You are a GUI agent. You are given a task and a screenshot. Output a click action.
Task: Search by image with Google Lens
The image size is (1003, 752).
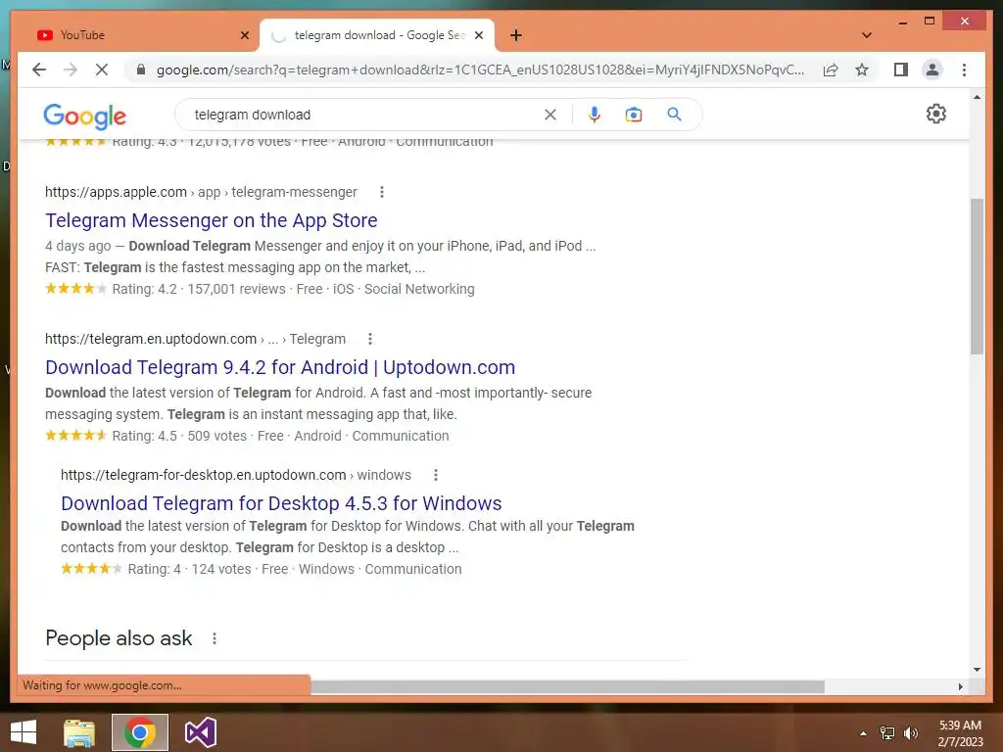(x=634, y=115)
